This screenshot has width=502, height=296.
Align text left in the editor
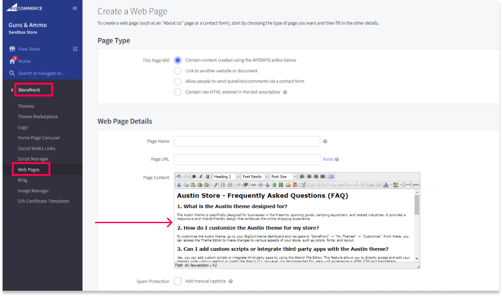[x=302, y=177]
